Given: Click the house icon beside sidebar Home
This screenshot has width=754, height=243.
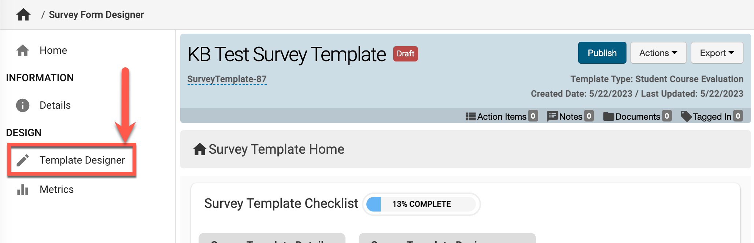Looking at the screenshot, I should coord(23,51).
